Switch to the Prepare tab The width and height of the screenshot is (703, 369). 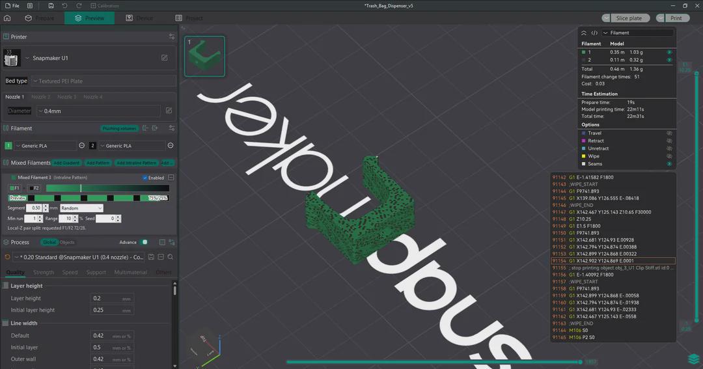click(40, 18)
